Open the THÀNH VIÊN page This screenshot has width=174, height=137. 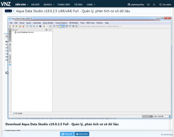(x=64, y=5)
